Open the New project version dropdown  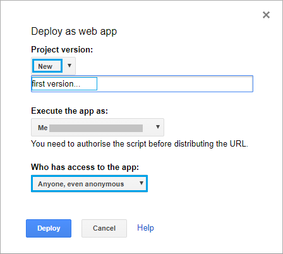coord(53,66)
